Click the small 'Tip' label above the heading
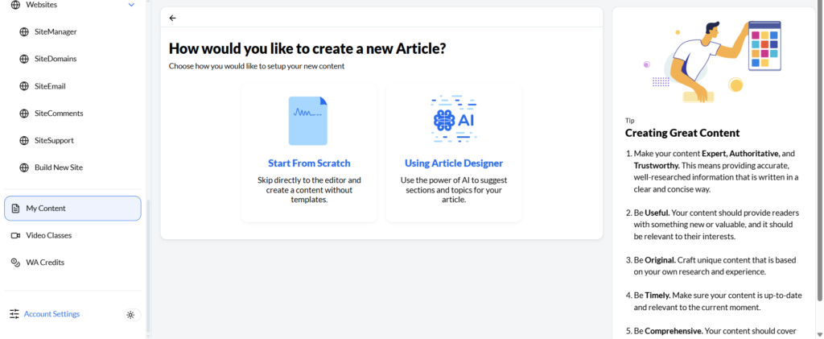Screen dimensions: 824x339 pyautogui.click(x=629, y=120)
